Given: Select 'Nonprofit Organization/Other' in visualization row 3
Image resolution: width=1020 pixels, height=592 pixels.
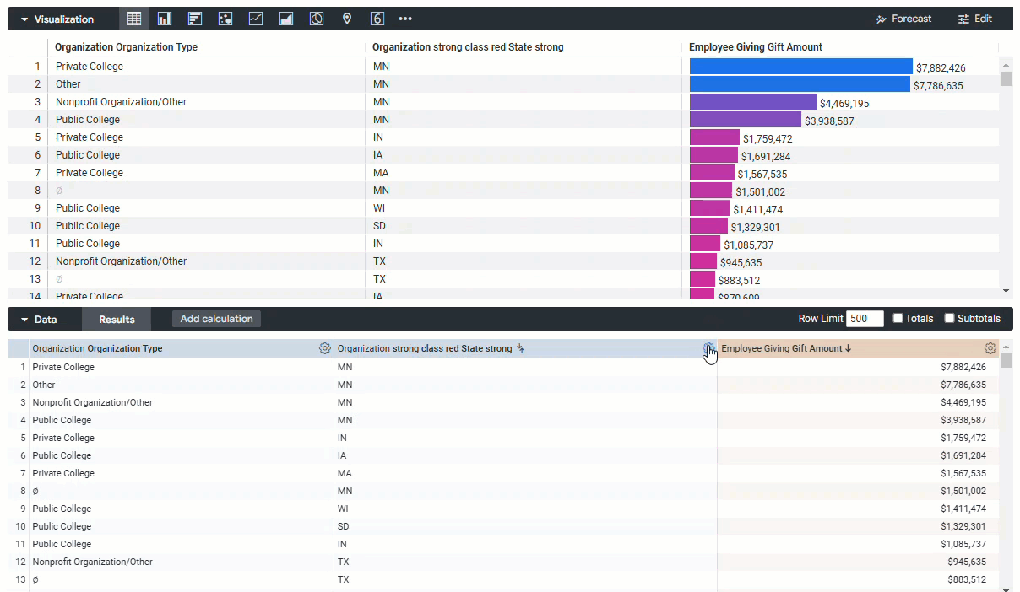Looking at the screenshot, I should [x=122, y=102].
